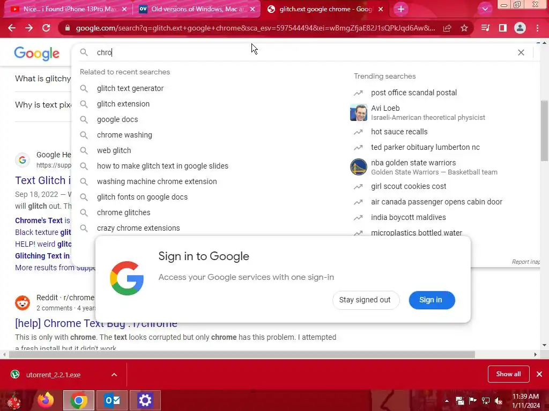Click the Golden State Warriors logo thumbnail

359,167
